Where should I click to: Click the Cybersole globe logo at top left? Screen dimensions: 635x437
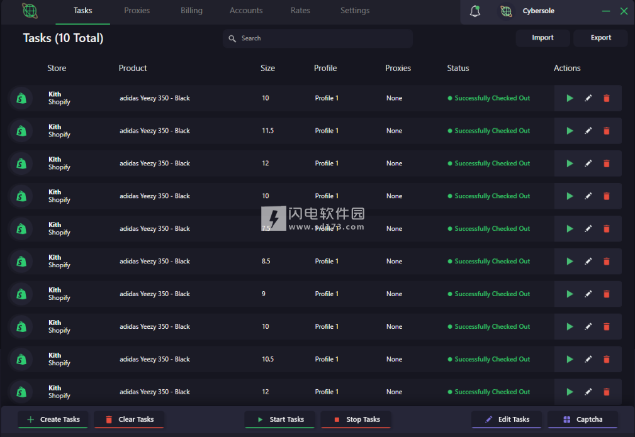click(30, 11)
